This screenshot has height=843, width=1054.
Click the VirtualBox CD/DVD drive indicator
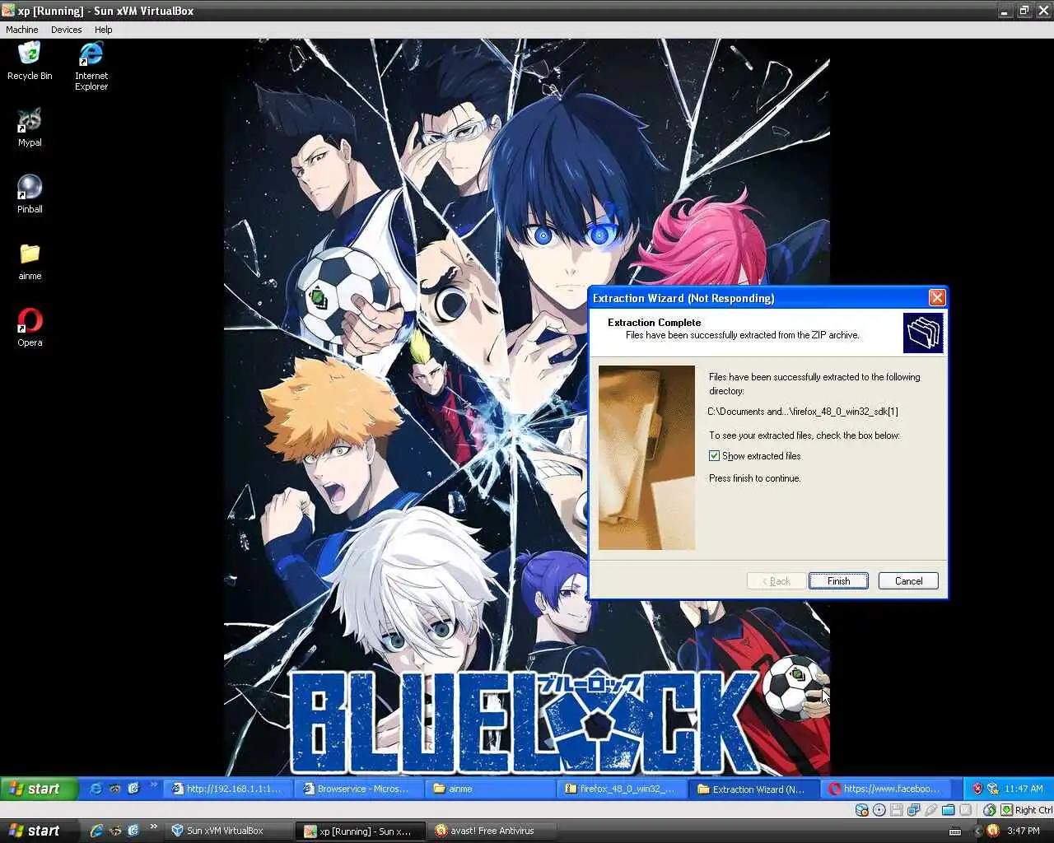click(879, 810)
